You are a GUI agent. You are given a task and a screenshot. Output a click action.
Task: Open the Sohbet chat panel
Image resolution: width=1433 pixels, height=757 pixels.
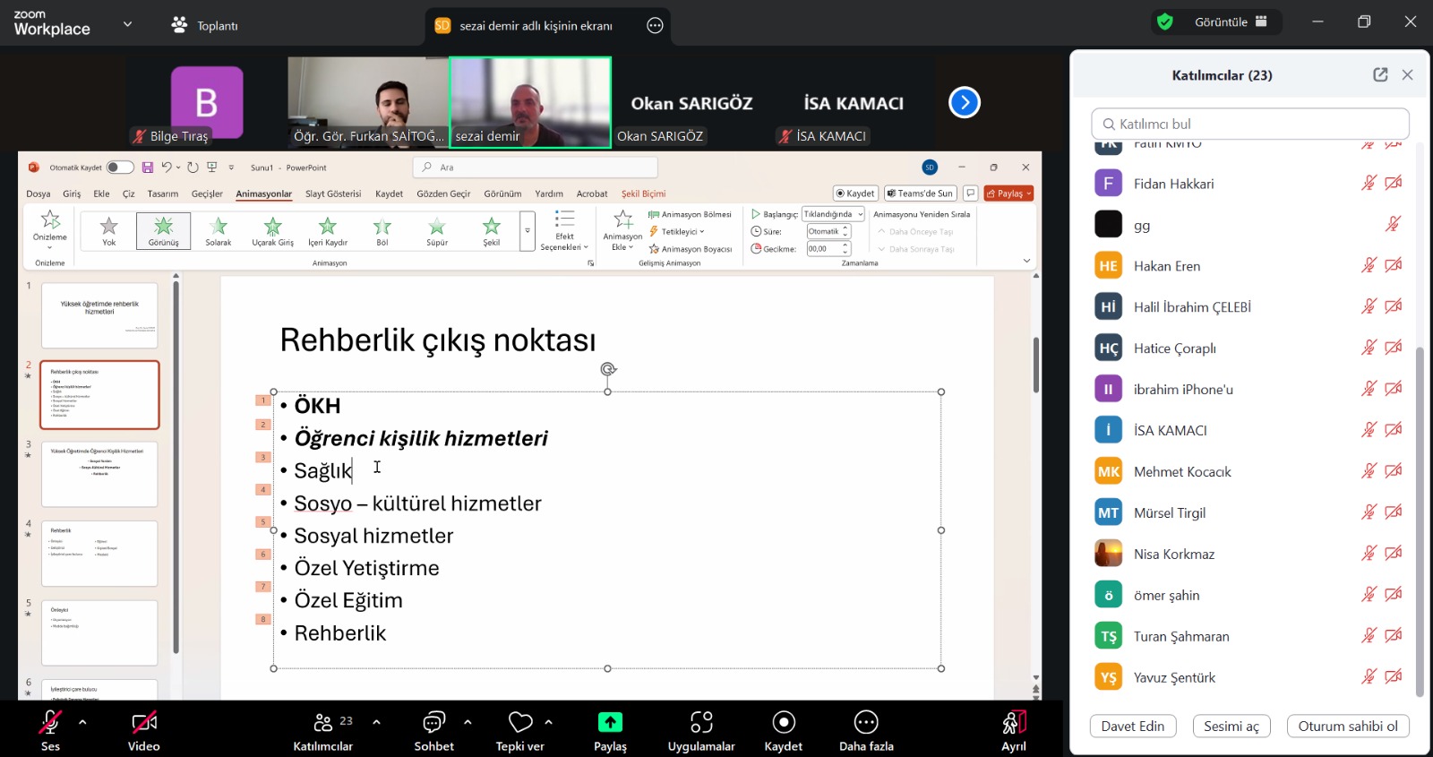tap(433, 723)
